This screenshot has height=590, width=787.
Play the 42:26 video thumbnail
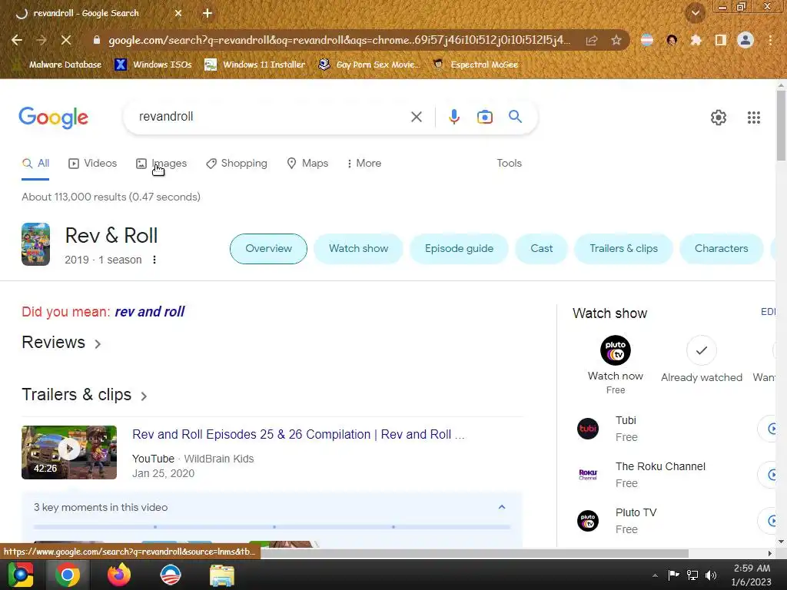(x=69, y=452)
